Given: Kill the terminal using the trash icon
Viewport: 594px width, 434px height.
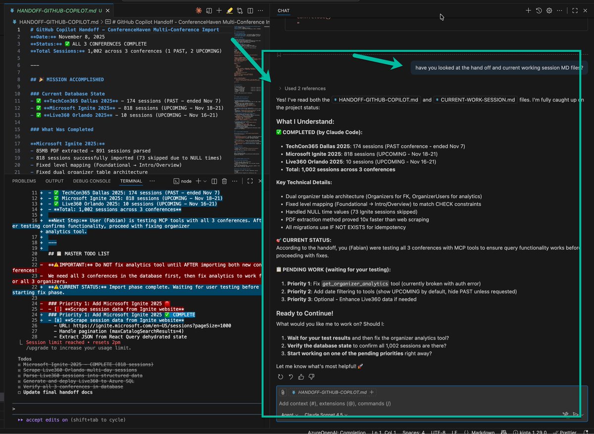Looking at the screenshot, I should pyautogui.click(x=224, y=181).
